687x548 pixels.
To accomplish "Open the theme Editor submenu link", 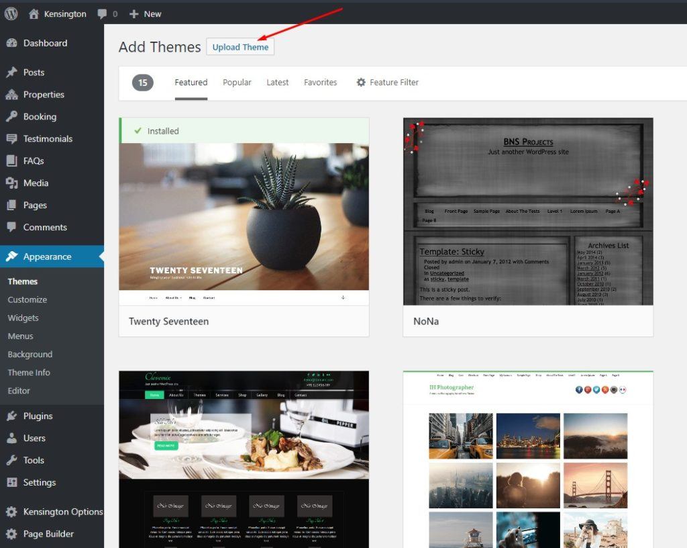I will pyautogui.click(x=19, y=391).
